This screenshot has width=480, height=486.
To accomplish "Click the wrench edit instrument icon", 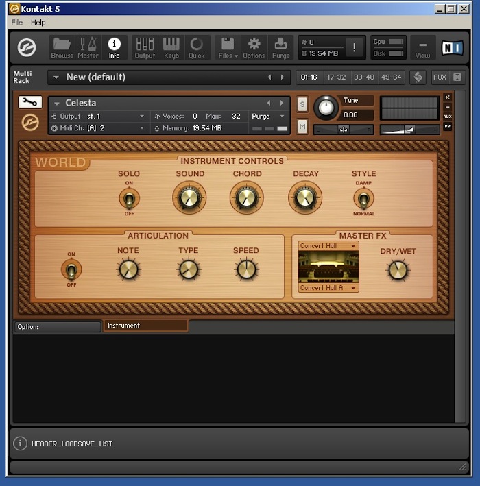I will click(x=30, y=102).
